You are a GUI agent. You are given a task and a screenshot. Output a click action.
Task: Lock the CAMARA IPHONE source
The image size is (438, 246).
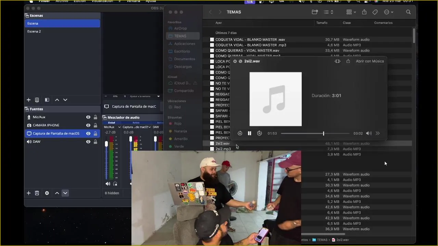click(x=95, y=125)
